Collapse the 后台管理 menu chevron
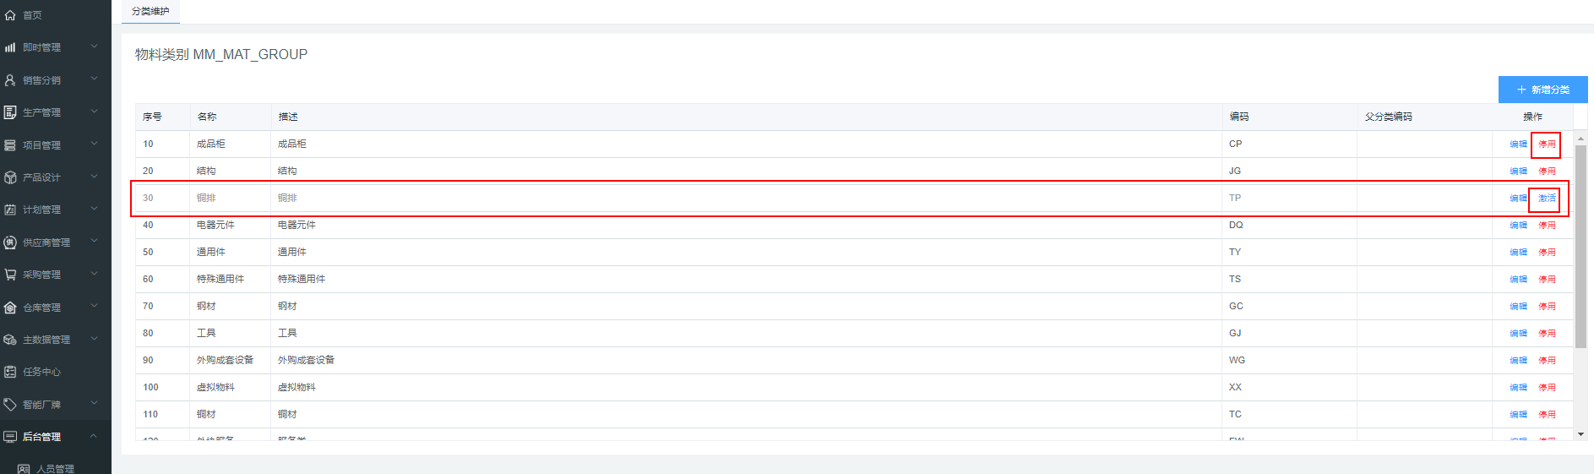1594x474 pixels. [x=94, y=436]
